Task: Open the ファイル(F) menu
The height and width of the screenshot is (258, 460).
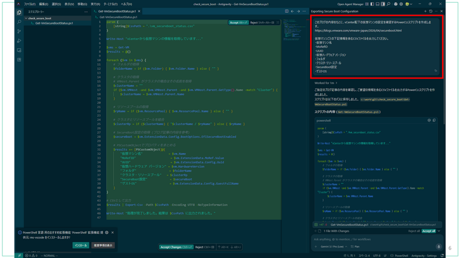Action: tap(29, 4)
